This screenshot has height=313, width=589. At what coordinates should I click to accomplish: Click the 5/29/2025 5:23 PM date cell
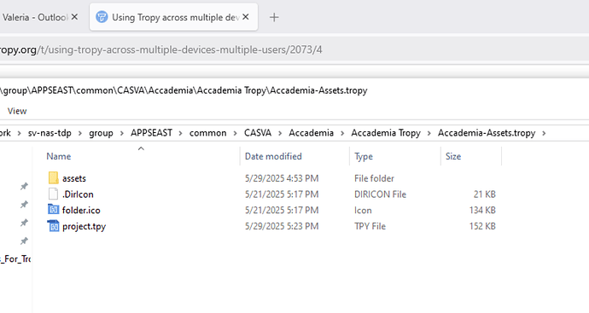click(x=282, y=226)
